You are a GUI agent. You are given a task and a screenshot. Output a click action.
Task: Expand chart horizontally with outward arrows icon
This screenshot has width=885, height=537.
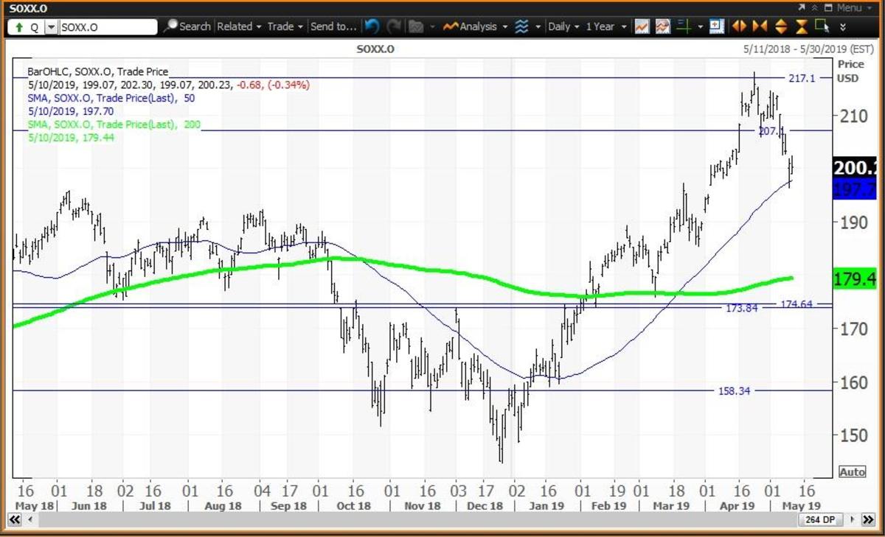[738, 27]
